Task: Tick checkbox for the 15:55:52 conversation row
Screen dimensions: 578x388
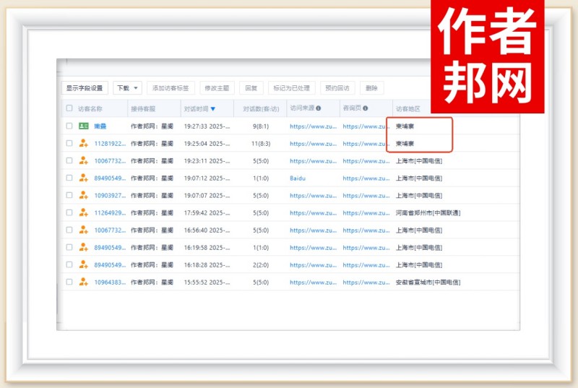Action: tap(69, 282)
